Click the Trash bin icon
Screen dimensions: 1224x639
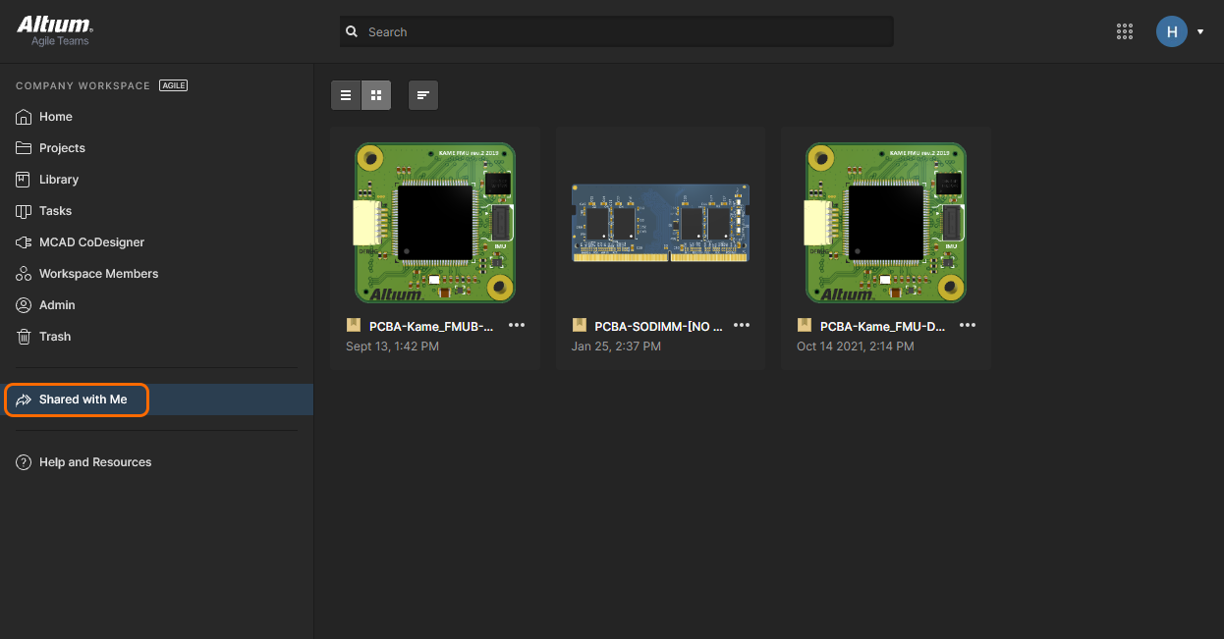tap(25, 337)
